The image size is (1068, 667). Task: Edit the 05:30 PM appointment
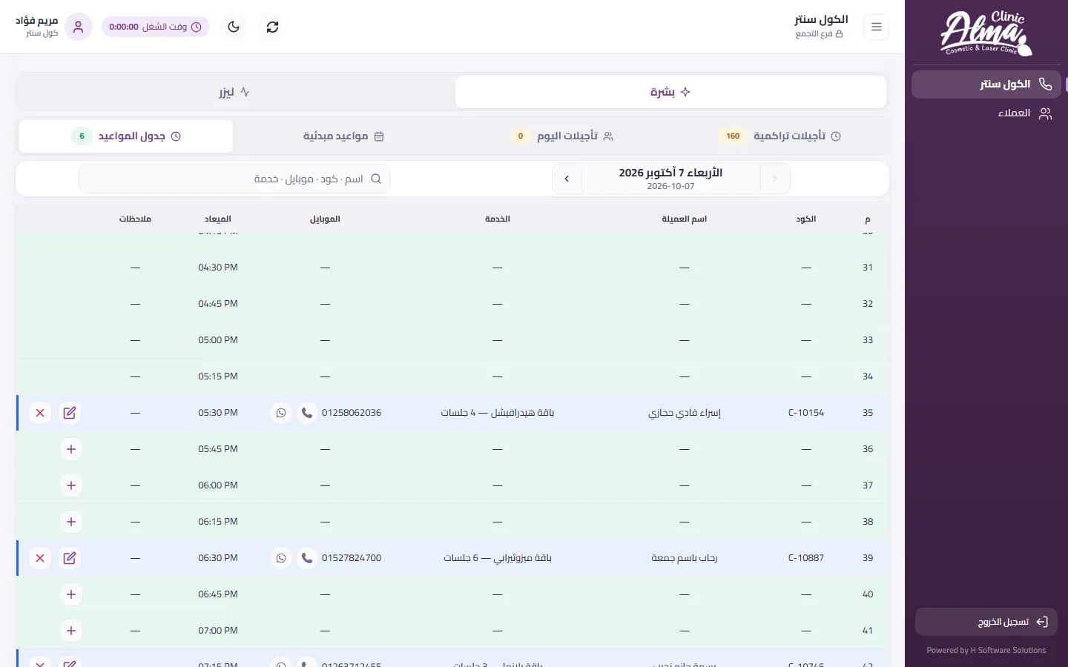[70, 413]
